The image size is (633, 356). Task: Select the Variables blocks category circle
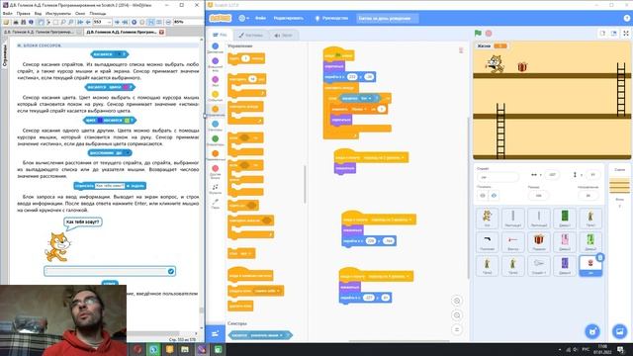pos(216,153)
